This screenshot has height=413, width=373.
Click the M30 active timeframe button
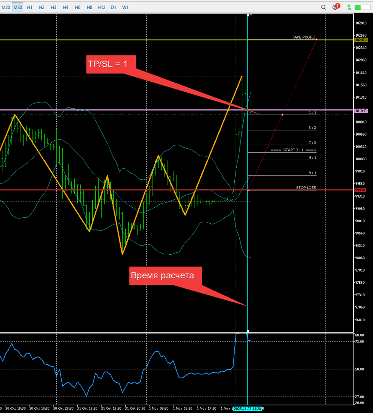pyautogui.click(x=18, y=7)
